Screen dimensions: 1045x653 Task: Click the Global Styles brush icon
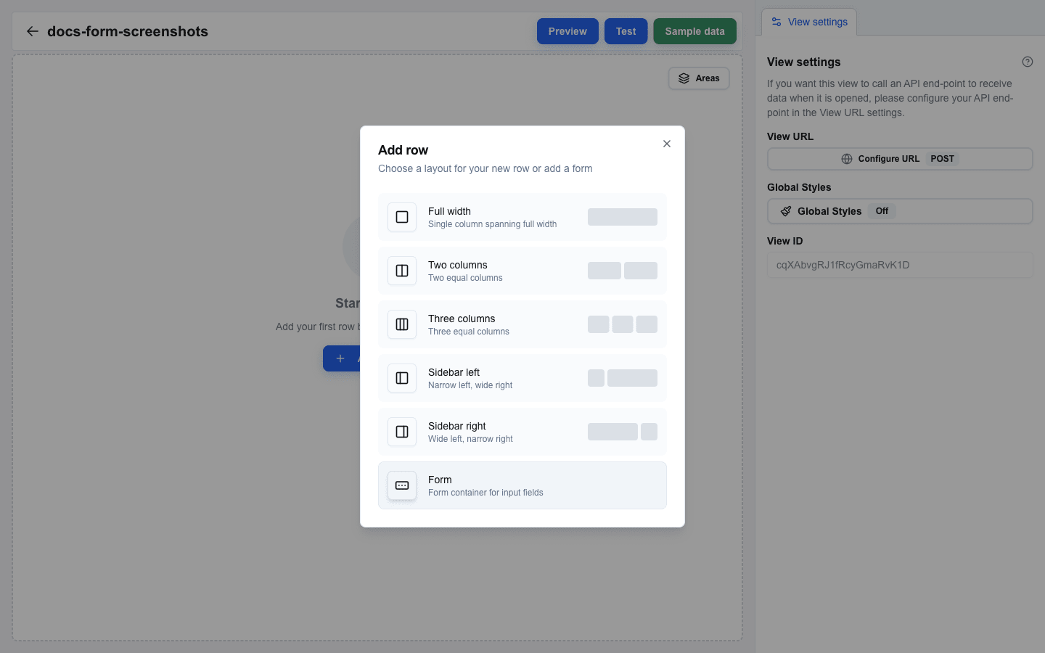pos(786,211)
